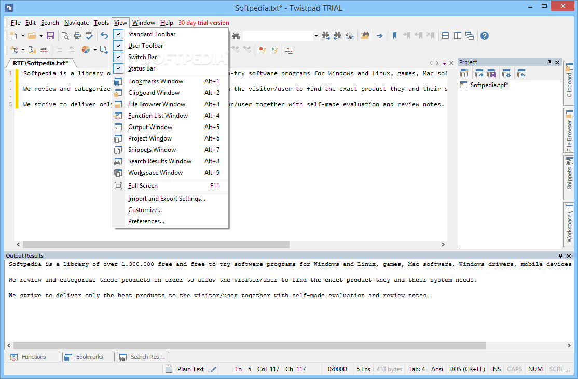Open the document tab list dropdown arrow
The height and width of the screenshot is (379, 578).
(444, 63)
